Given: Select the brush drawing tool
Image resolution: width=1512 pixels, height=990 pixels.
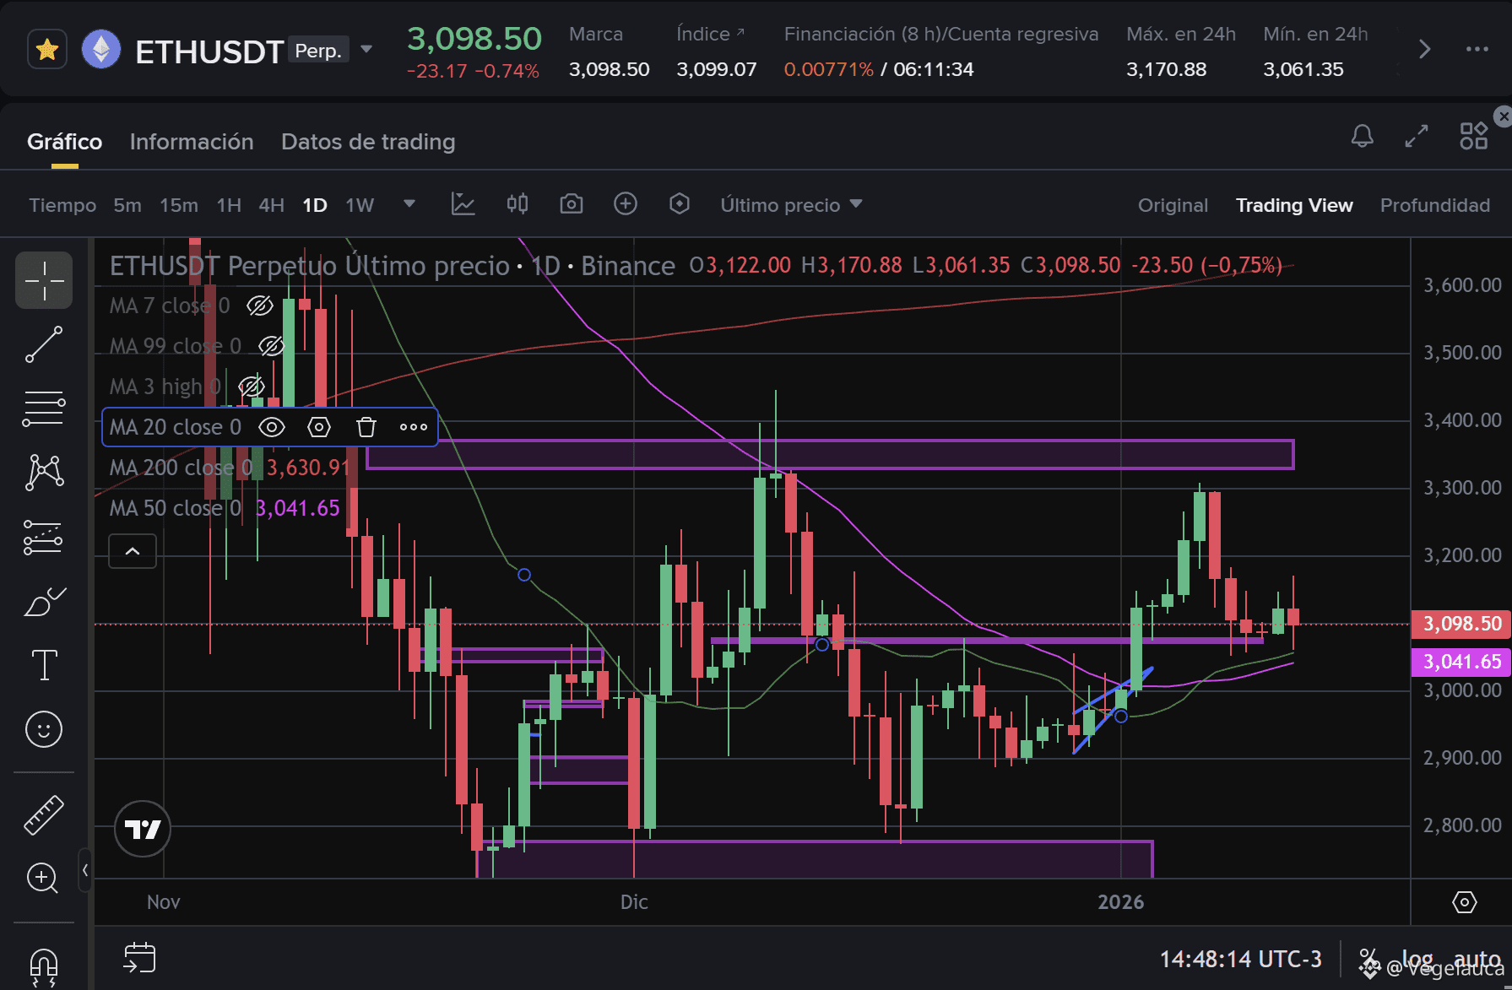Looking at the screenshot, I should (x=44, y=601).
